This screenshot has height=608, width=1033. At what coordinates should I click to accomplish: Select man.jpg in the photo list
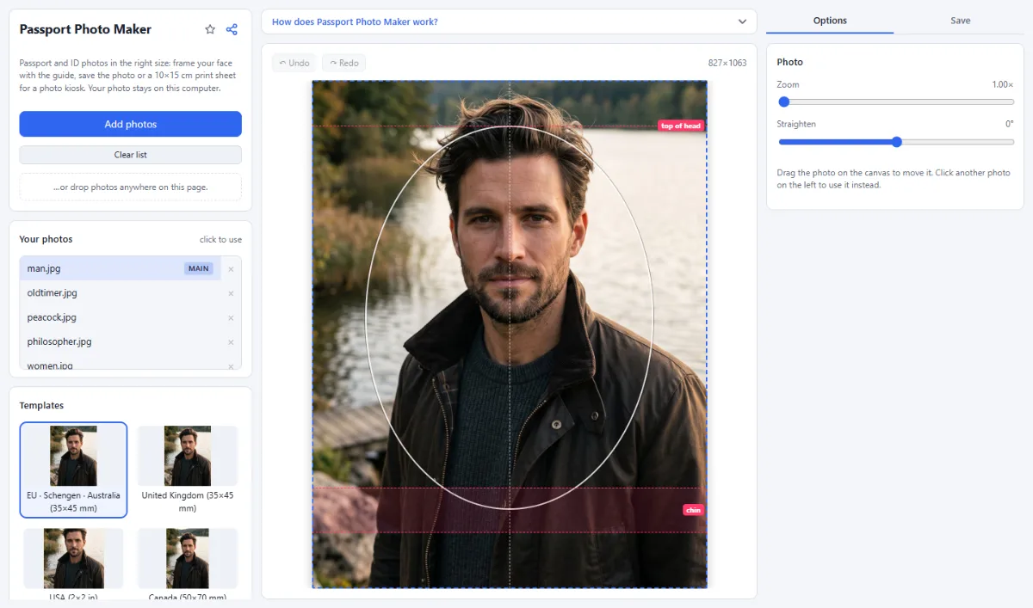click(121, 268)
